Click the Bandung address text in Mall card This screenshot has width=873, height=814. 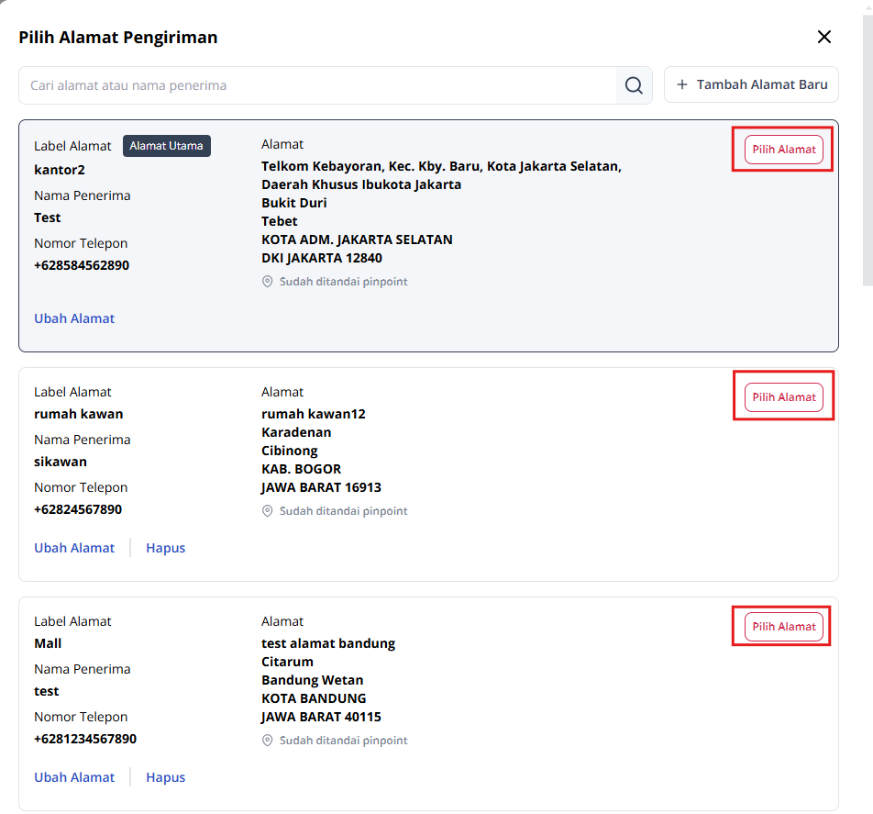tap(327, 643)
